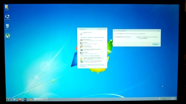This screenshot has height=104, width=186.
Task: Launch the uTorrent desktop shortcut
Action: coord(8,36)
